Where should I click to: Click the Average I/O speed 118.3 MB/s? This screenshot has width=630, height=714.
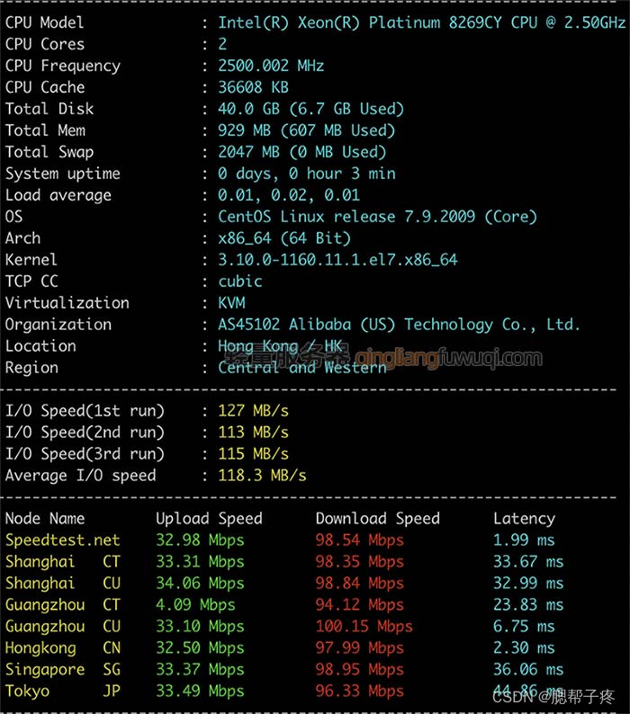262,476
